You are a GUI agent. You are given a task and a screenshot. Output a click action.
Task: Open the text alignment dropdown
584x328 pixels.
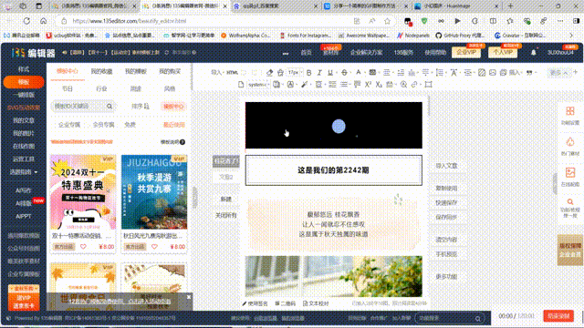388,73
